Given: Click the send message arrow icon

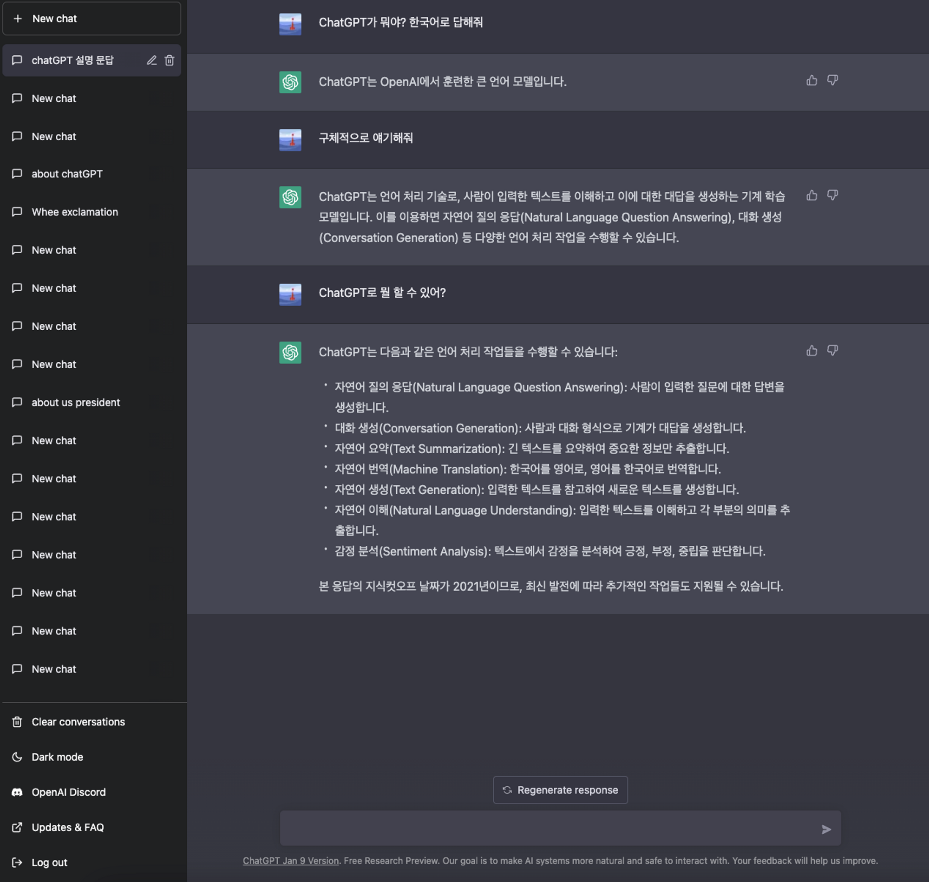Looking at the screenshot, I should [x=826, y=830].
